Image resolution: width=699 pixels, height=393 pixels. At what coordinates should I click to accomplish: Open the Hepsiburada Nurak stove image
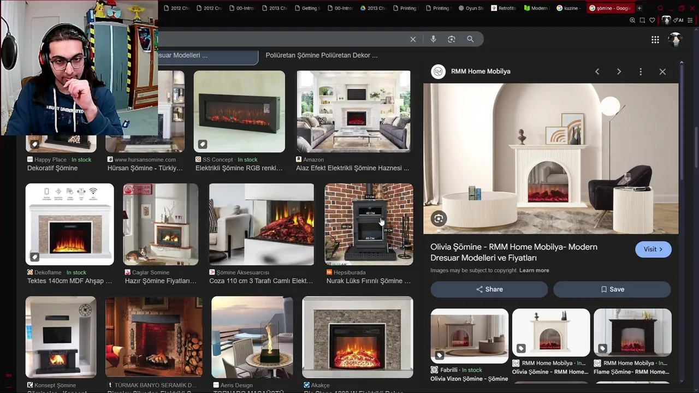[369, 224]
